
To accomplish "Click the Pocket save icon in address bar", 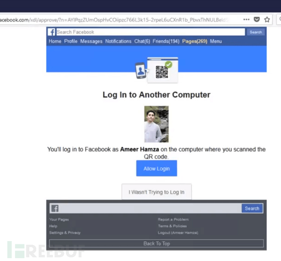I will (257, 19).
